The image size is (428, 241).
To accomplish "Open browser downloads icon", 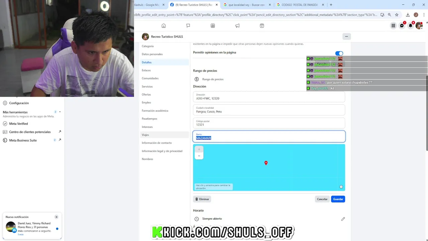I will coord(408,15).
